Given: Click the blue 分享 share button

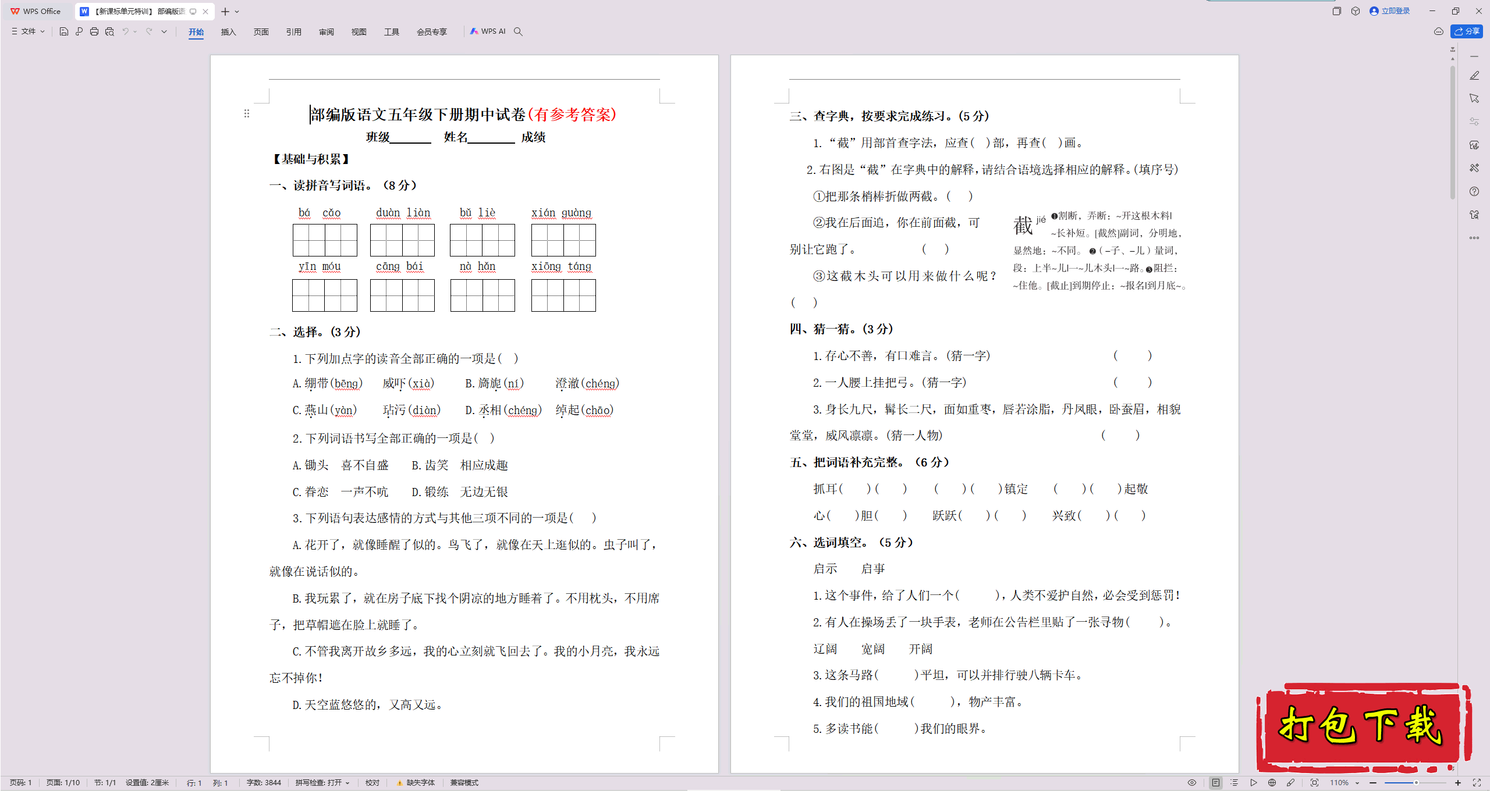Looking at the screenshot, I should [1467, 31].
